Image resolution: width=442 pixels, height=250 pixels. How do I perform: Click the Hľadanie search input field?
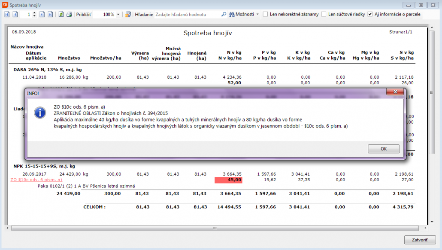coord(188,15)
